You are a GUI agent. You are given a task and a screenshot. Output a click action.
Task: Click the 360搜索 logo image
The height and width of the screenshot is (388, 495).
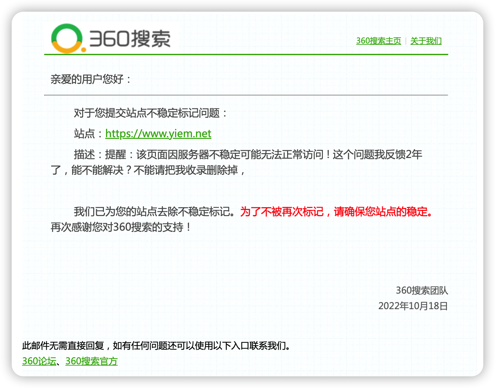tap(111, 38)
